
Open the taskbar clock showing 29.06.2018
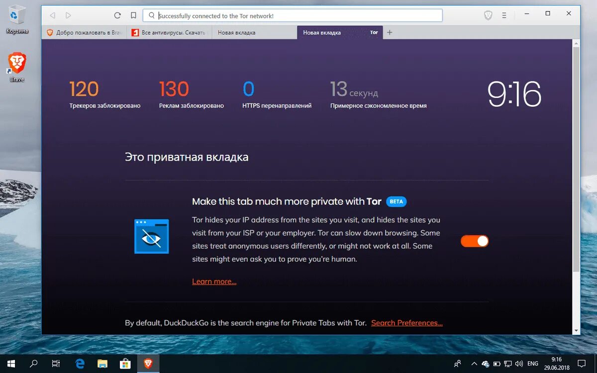pos(556,364)
